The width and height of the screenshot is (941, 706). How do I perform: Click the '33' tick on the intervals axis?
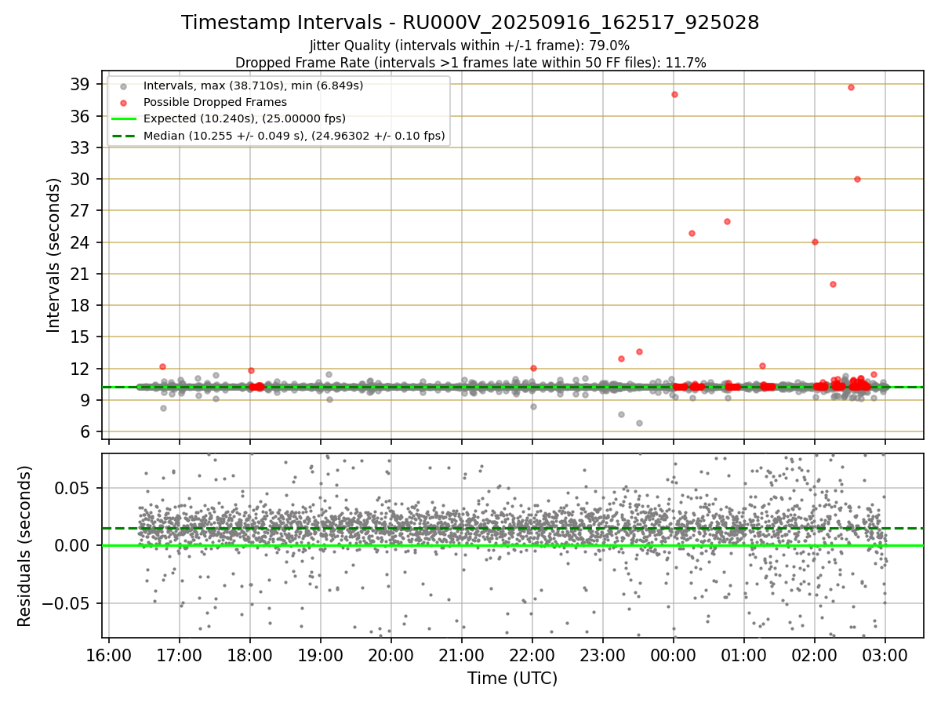point(81,147)
